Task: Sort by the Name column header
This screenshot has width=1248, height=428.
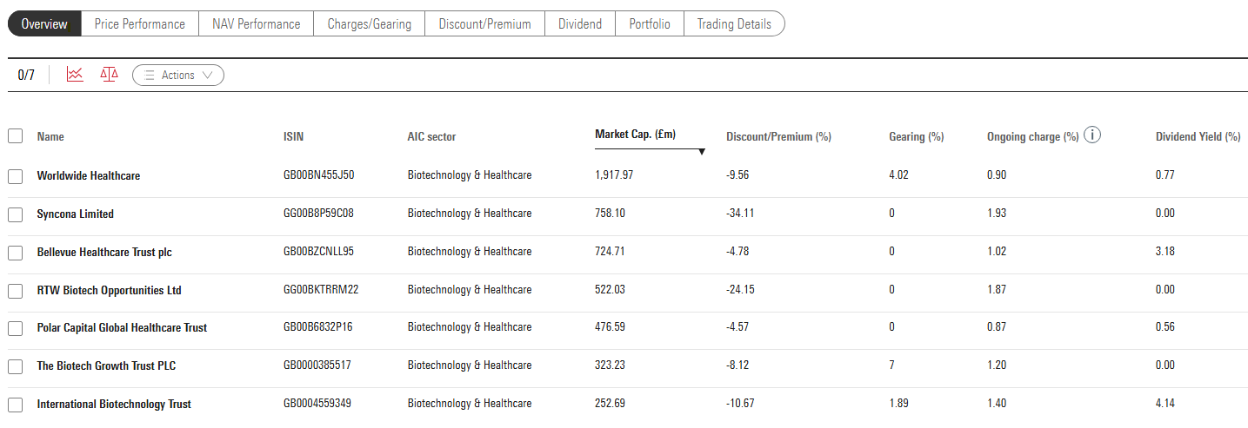Action: (x=50, y=136)
